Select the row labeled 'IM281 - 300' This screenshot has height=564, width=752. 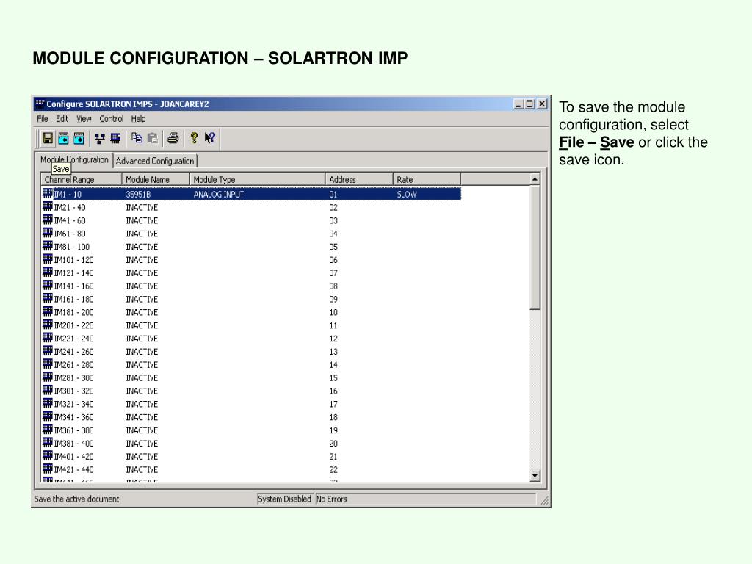(x=251, y=378)
